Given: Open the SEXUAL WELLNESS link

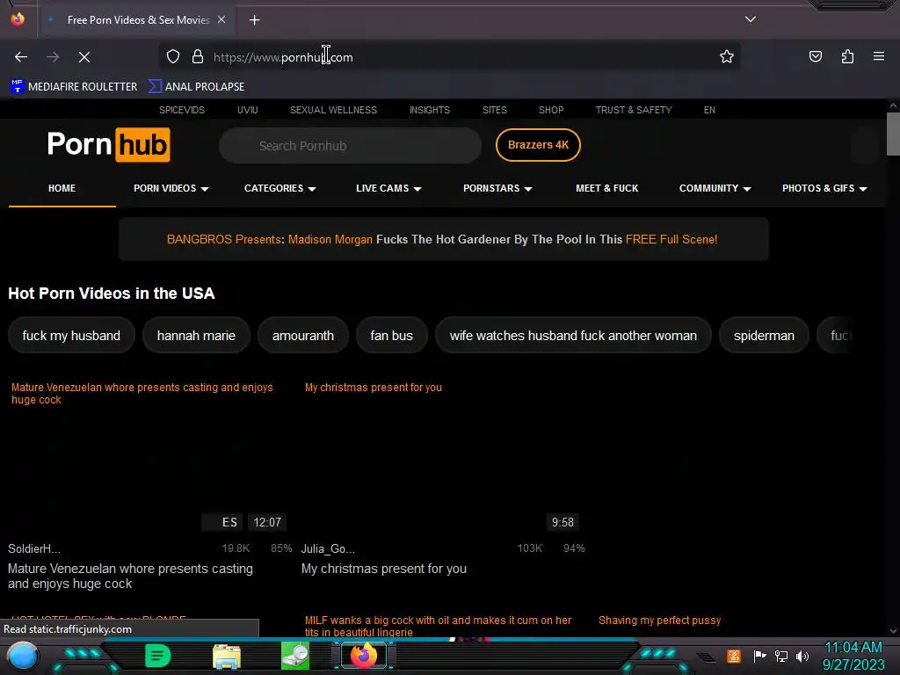Looking at the screenshot, I should [x=333, y=110].
